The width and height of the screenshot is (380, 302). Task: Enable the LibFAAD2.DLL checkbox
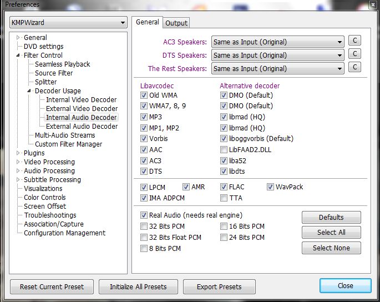(224, 150)
